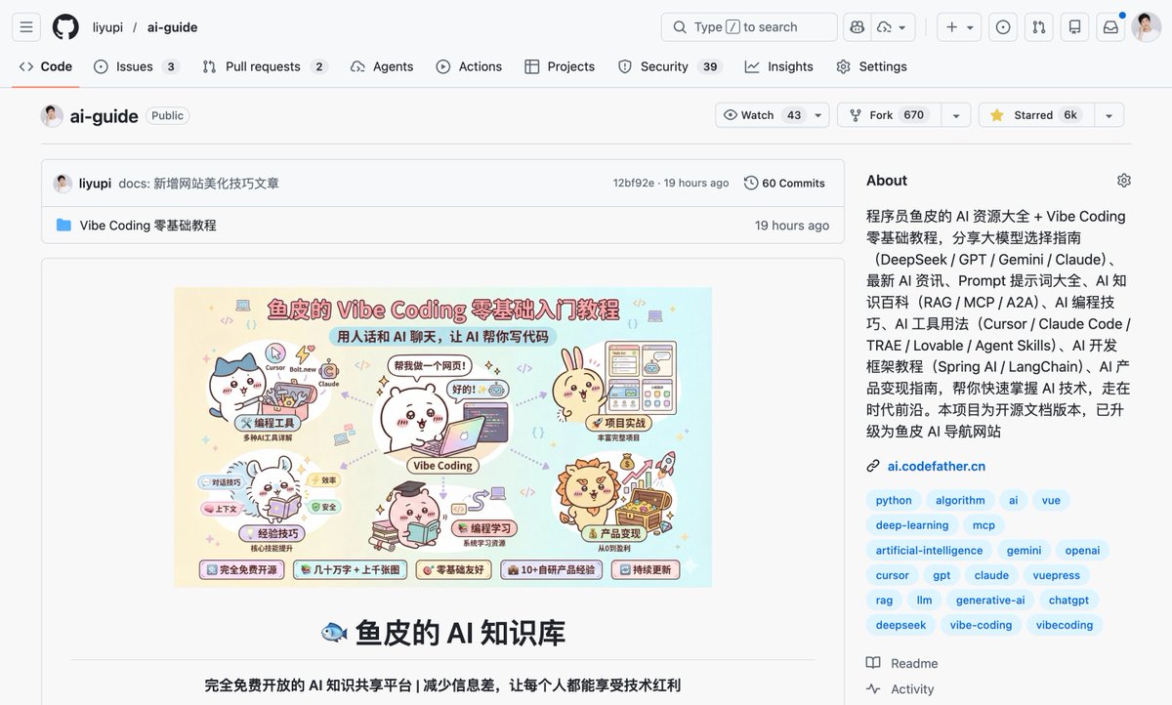Expand the Starred lists dropdown arrow
The image size is (1172, 705).
(x=1108, y=115)
